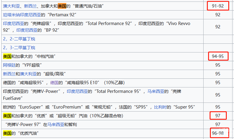This screenshot has width=234, height=139.
Task: Select the red-boxed 96-98 value cell
Action: point(218,133)
